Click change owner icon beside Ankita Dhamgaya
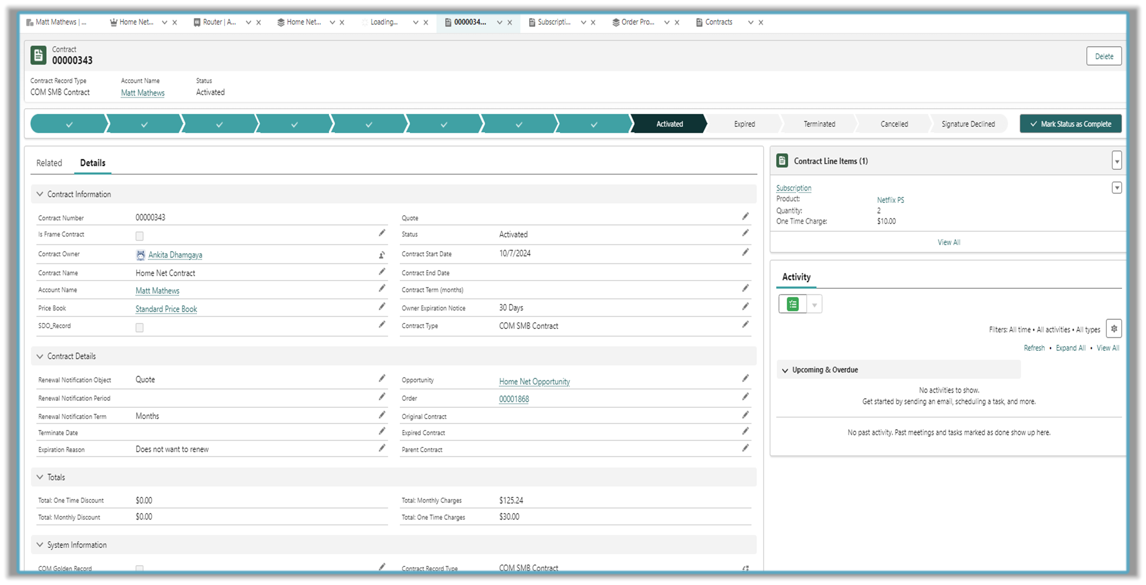The height and width of the screenshot is (585, 1146). tap(382, 255)
